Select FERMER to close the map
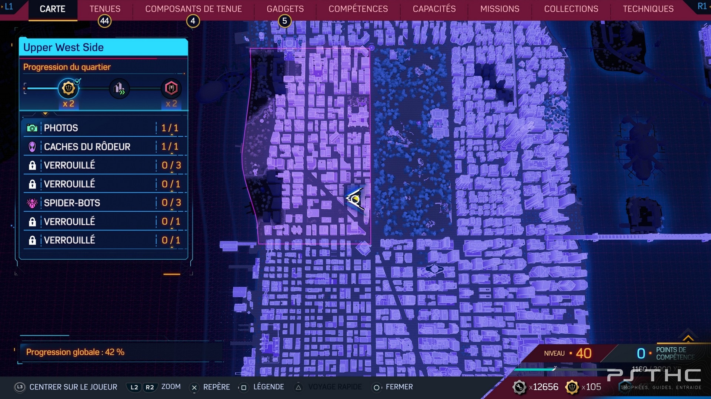 pos(399,387)
